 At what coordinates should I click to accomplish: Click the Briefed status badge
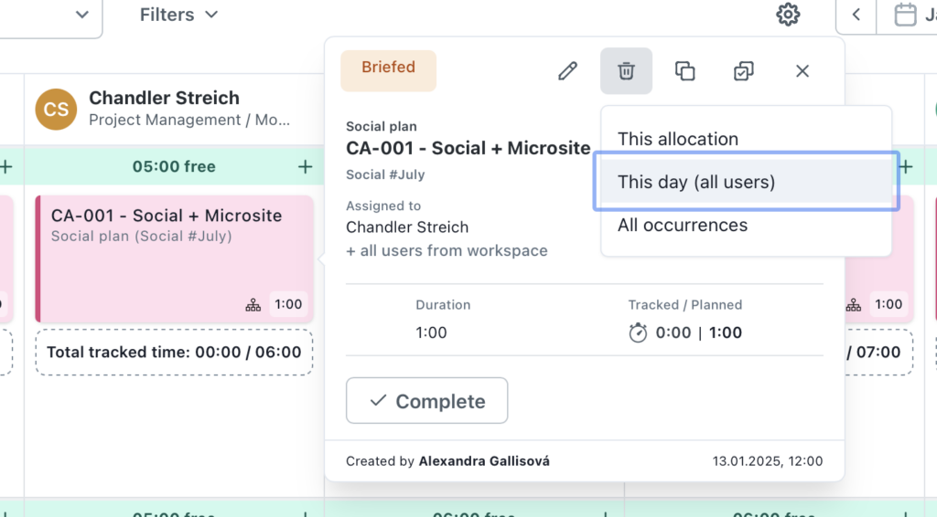388,71
